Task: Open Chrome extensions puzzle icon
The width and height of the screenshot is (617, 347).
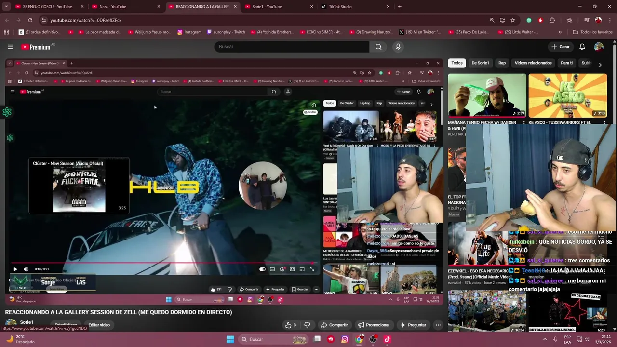Action: [552, 20]
